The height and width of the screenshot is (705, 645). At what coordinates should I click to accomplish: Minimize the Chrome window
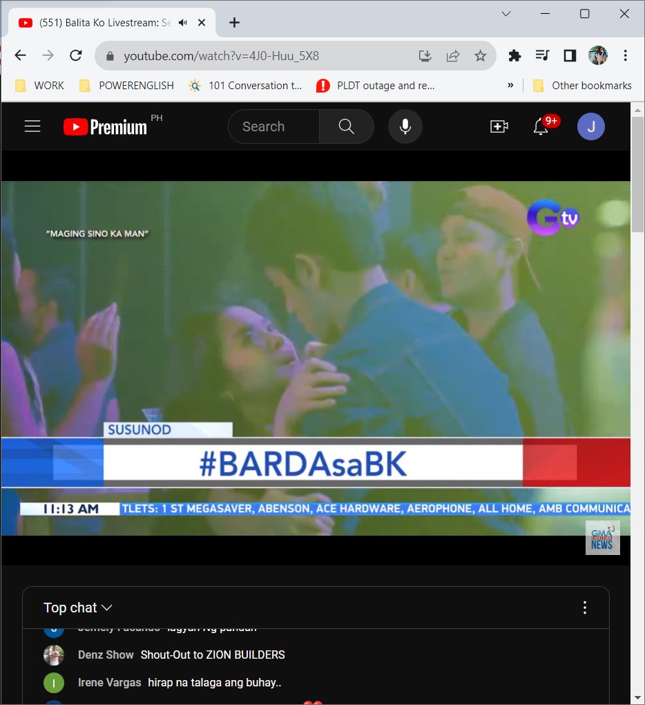(546, 14)
